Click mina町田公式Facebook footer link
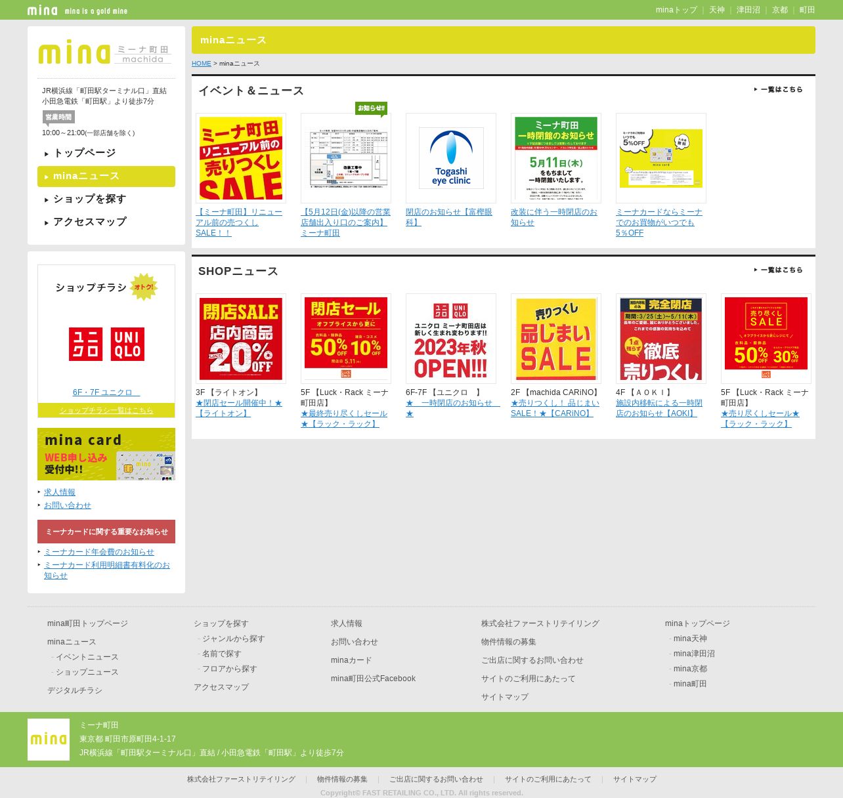This screenshot has width=843, height=798. click(373, 679)
